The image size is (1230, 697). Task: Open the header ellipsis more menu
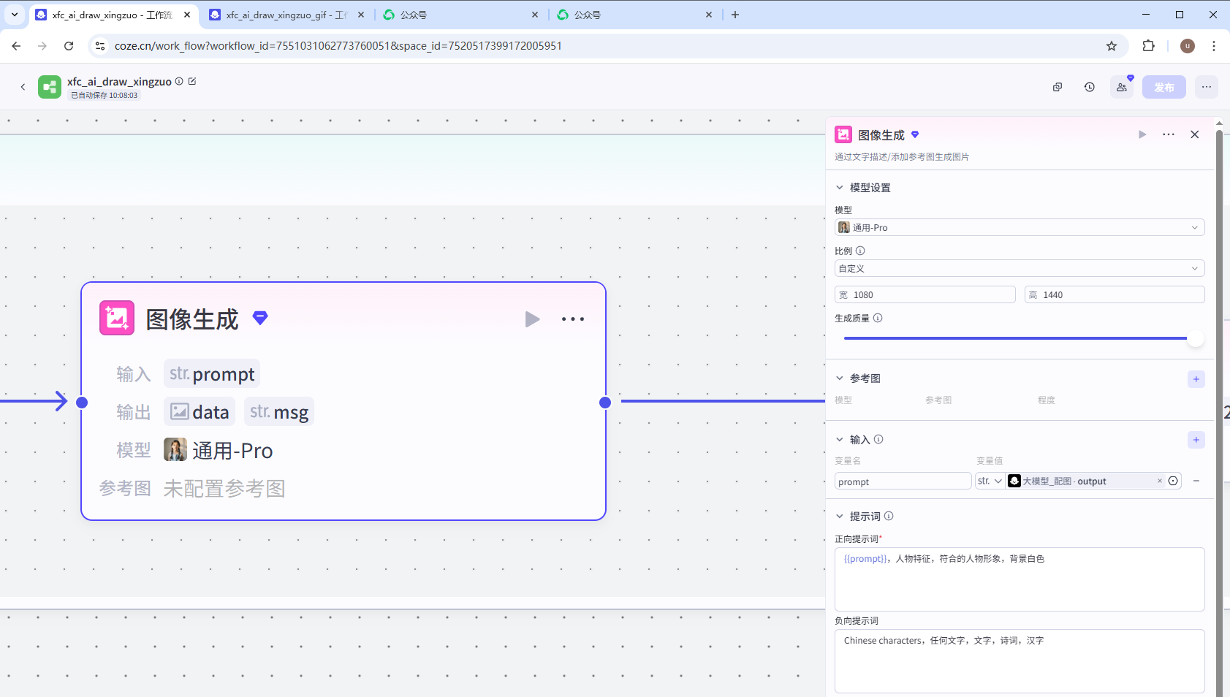[x=1207, y=87]
